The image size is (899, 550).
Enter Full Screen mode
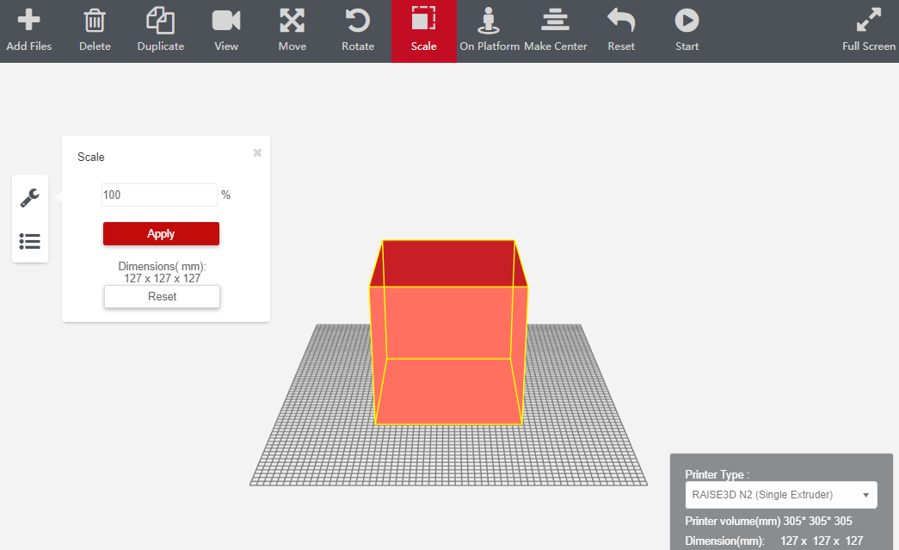869,21
